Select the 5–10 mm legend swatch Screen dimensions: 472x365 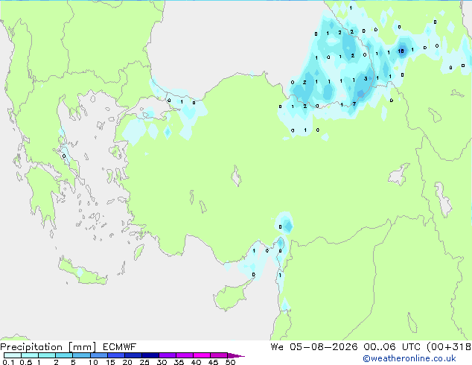click(81, 355)
